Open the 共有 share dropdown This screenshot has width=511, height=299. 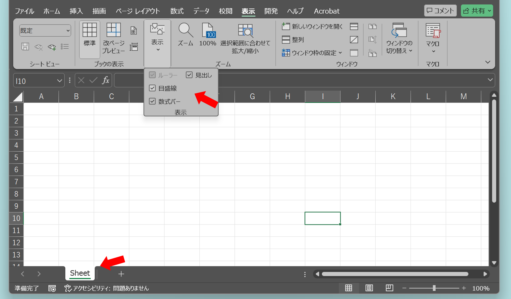[x=477, y=11]
